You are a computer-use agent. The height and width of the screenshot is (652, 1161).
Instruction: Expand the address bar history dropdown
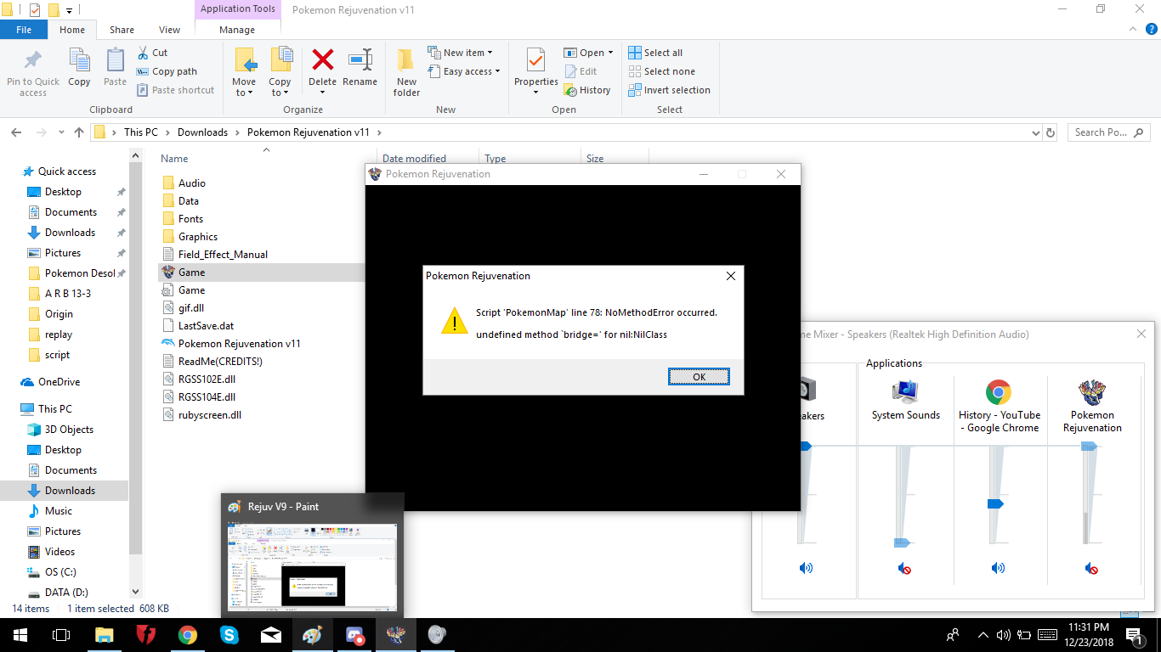pos(1034,132)
